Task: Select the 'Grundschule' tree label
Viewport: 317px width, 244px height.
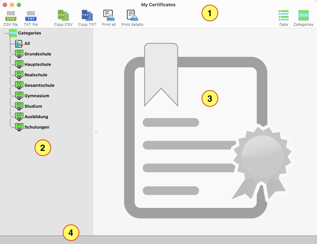Action: 38,54
